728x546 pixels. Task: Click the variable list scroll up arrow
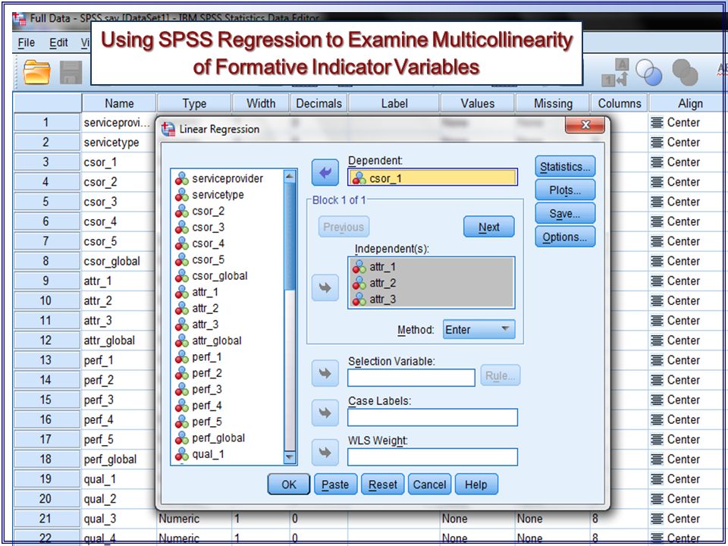(x=289, y=177)
